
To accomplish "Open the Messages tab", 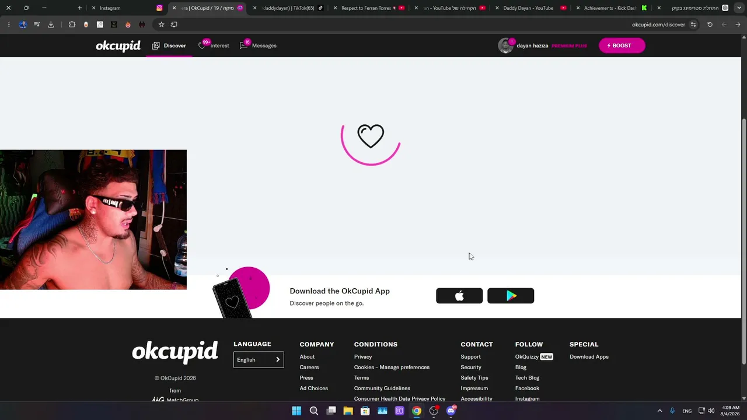I will pyautogui.click(x=258, y=45).
